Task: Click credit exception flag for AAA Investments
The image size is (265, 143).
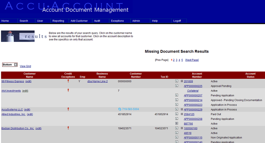Action: pyautogui.click(x=68, y=90)
